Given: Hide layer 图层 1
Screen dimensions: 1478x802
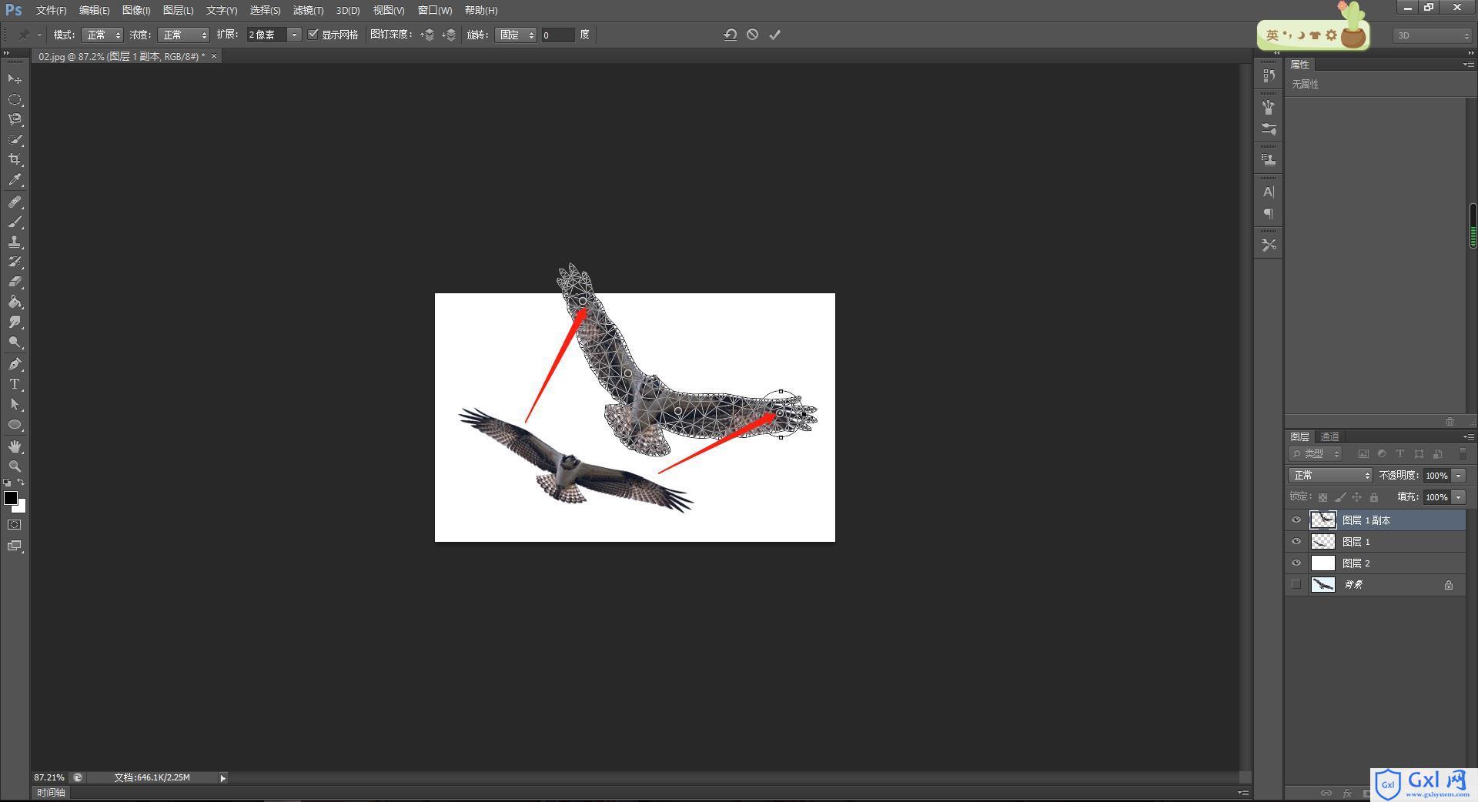Looking at the screenshot, I should pos(1296,542).
